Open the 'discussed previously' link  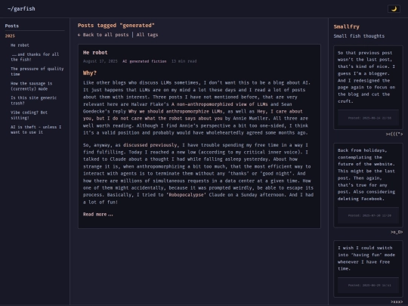point(150,145)
